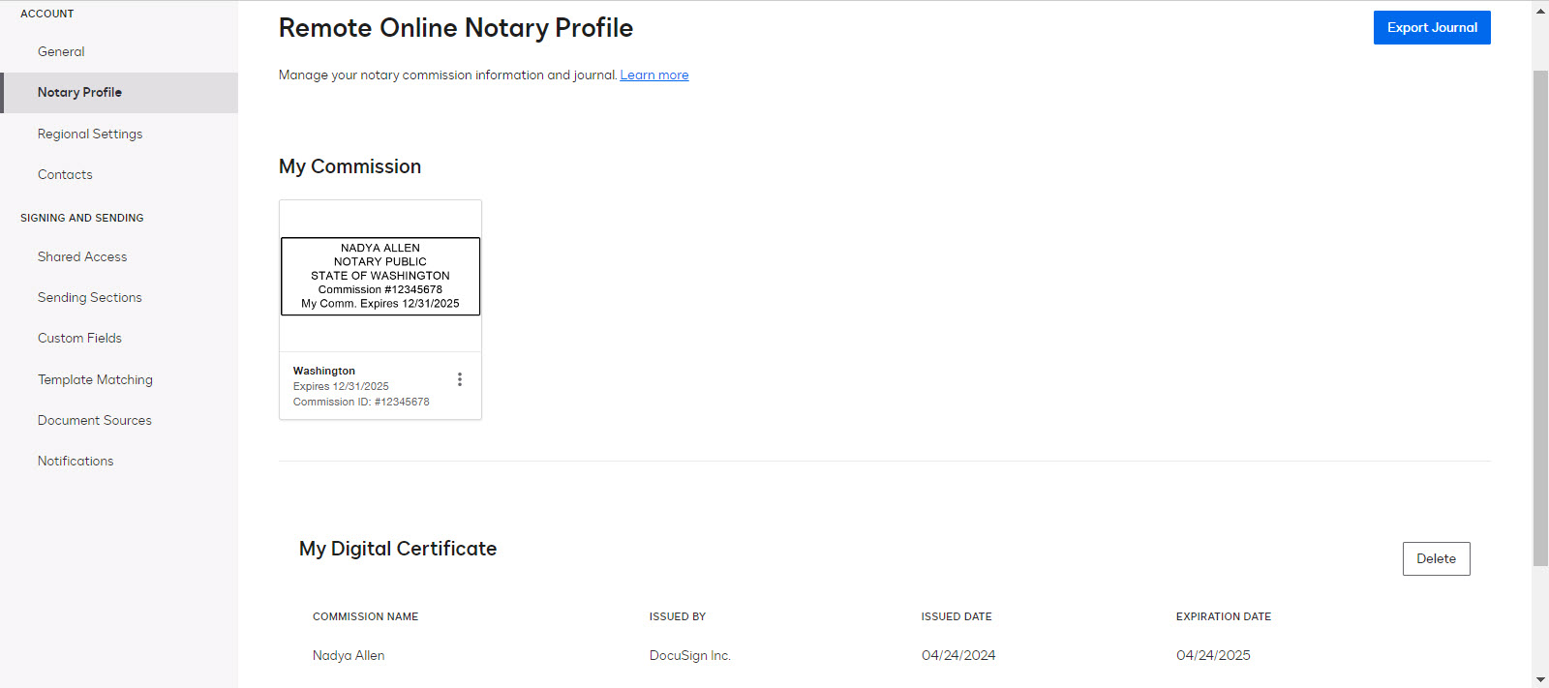The image size is (1549, 688).
Task: Open the Learn more link
Action: click(653, 75)
